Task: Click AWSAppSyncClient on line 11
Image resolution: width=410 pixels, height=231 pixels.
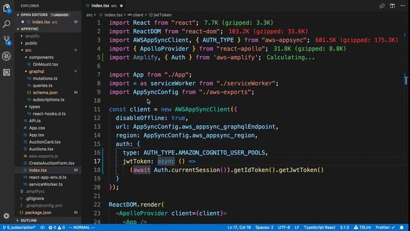Action: pos(202,110)
